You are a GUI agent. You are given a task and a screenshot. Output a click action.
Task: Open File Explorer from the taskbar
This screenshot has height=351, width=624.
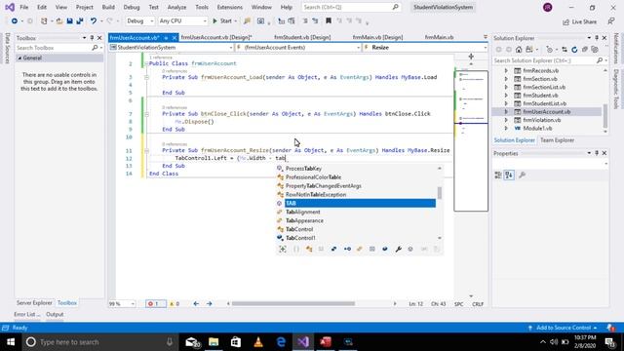(x=214, y=342)
